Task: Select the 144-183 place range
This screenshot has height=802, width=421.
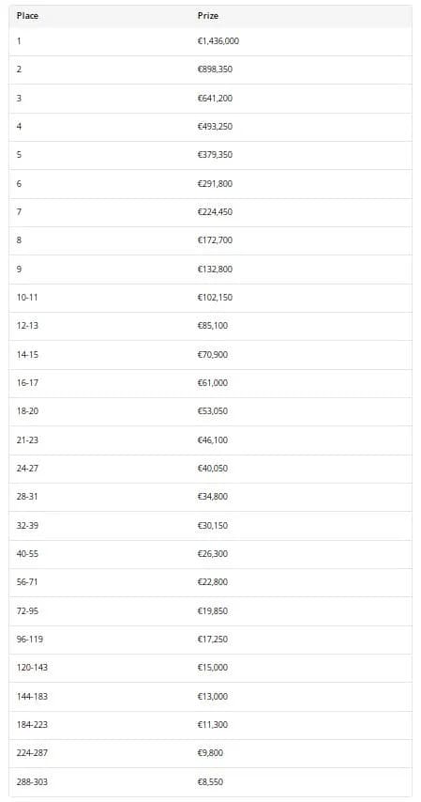Action: pyautogui.click(x=32, y=697)
